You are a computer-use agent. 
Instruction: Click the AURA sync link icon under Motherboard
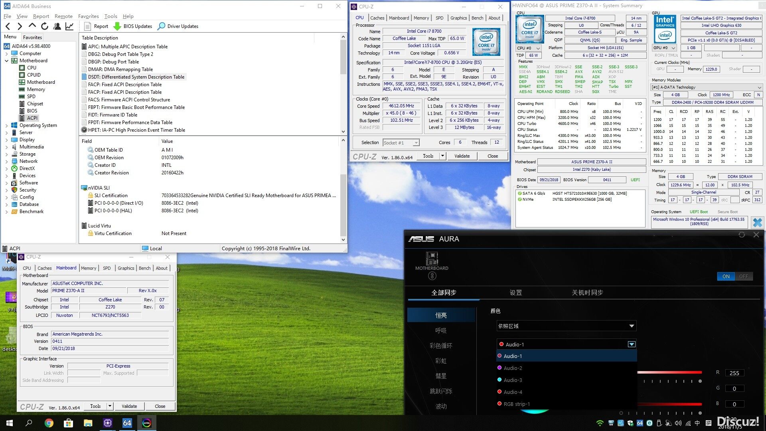tap(432, 276)
